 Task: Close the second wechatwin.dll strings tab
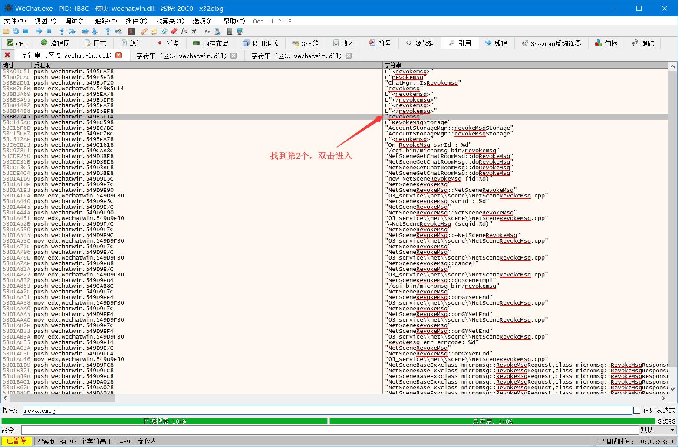[234, 56]
